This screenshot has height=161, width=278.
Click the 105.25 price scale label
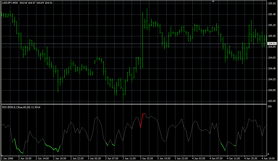(x=272, y=25)
